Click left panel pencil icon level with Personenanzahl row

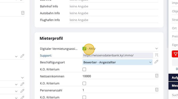pyautogui.click(x=22, y=91)
